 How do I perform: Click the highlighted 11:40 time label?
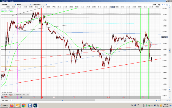tap(113, 7)
